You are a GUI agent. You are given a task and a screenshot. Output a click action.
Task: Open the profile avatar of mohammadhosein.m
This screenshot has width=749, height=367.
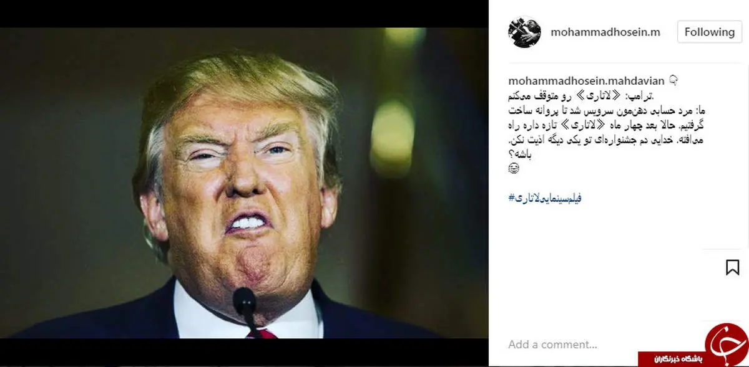(524, 32)
